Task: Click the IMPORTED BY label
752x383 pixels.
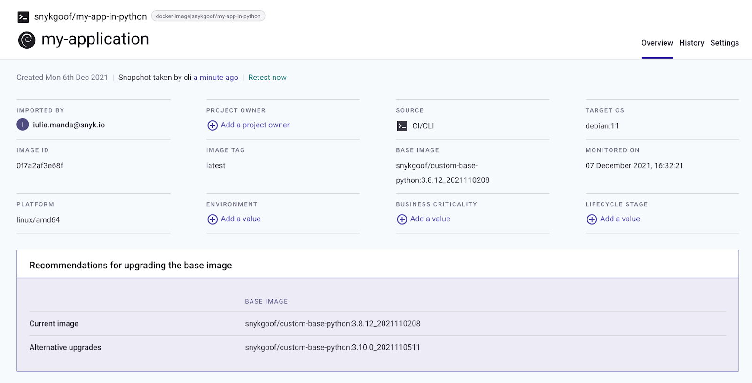Action: 40,110
